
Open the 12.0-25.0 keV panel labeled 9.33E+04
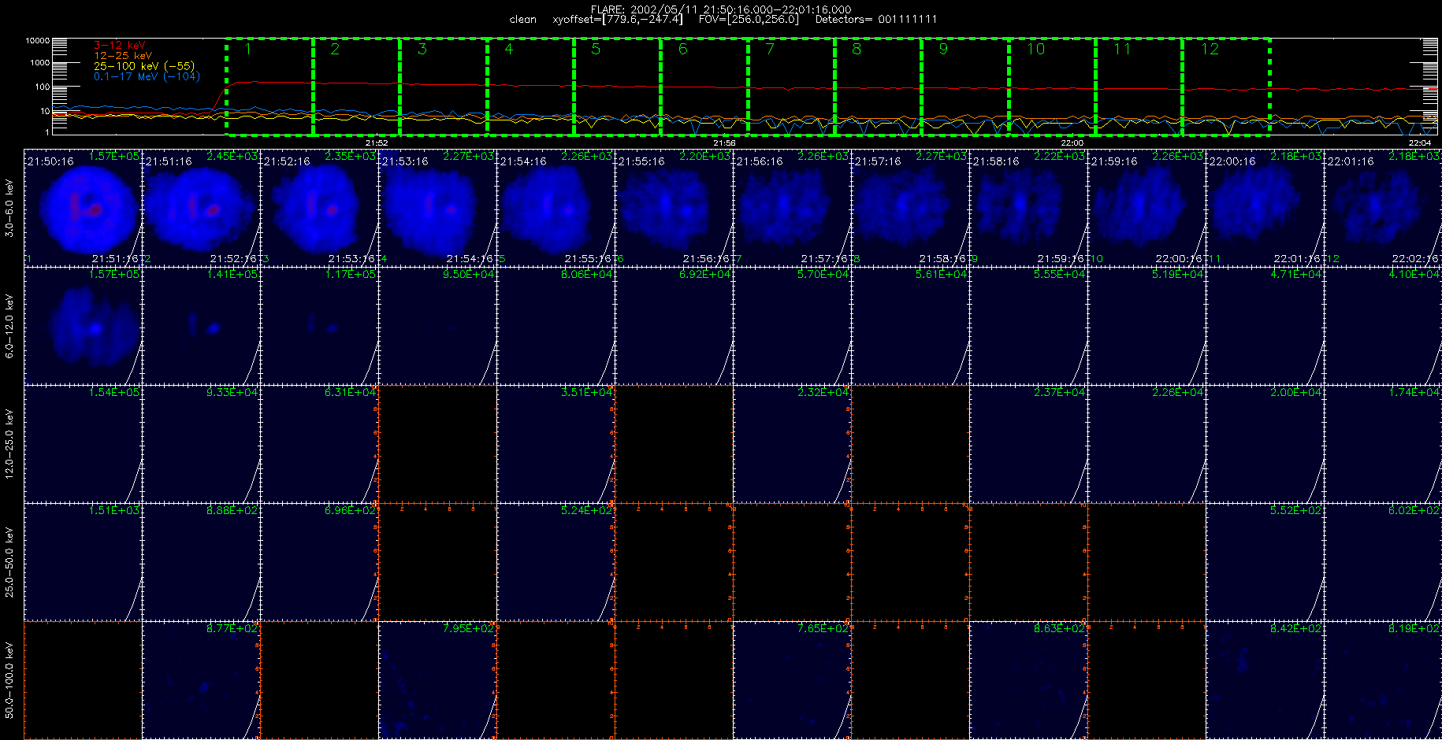tap(201, 443)
